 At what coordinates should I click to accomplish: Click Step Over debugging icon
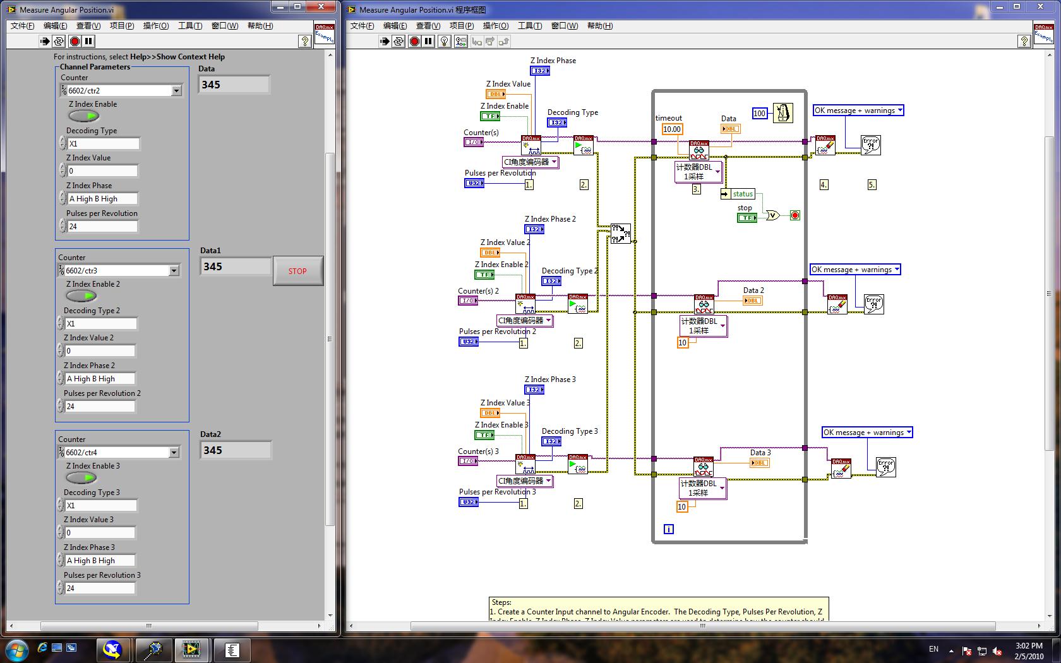tap(491, 42)
